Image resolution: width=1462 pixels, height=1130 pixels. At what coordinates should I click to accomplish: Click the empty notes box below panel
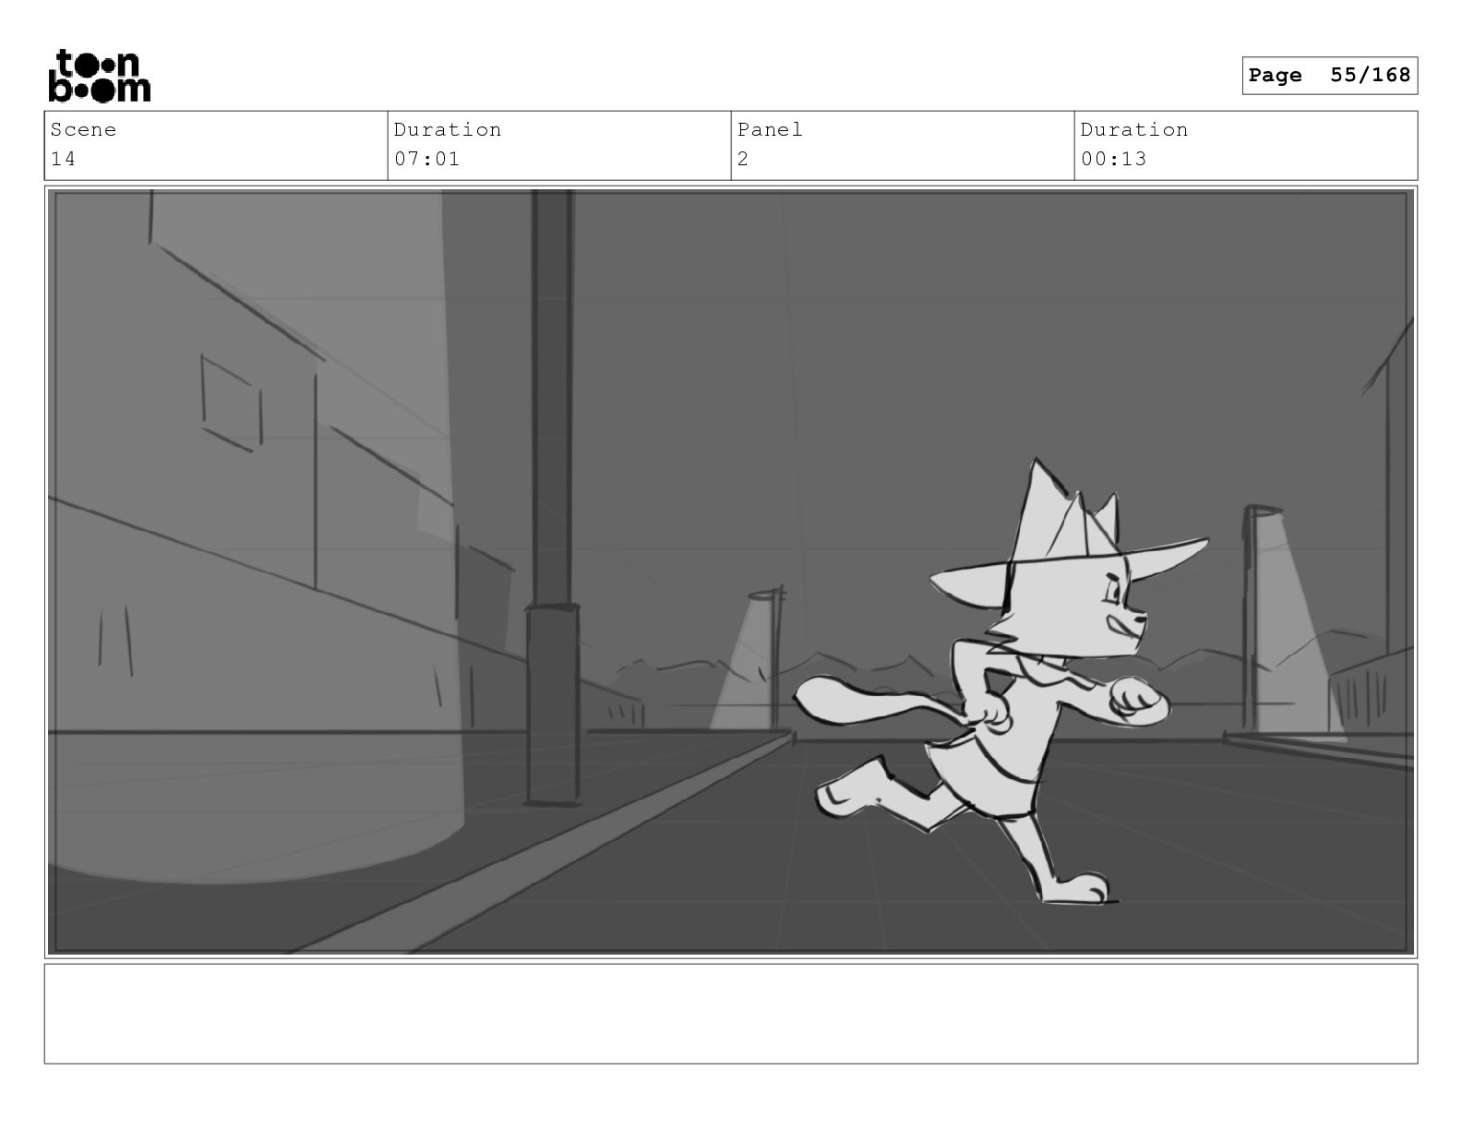tap(731, 1014)
